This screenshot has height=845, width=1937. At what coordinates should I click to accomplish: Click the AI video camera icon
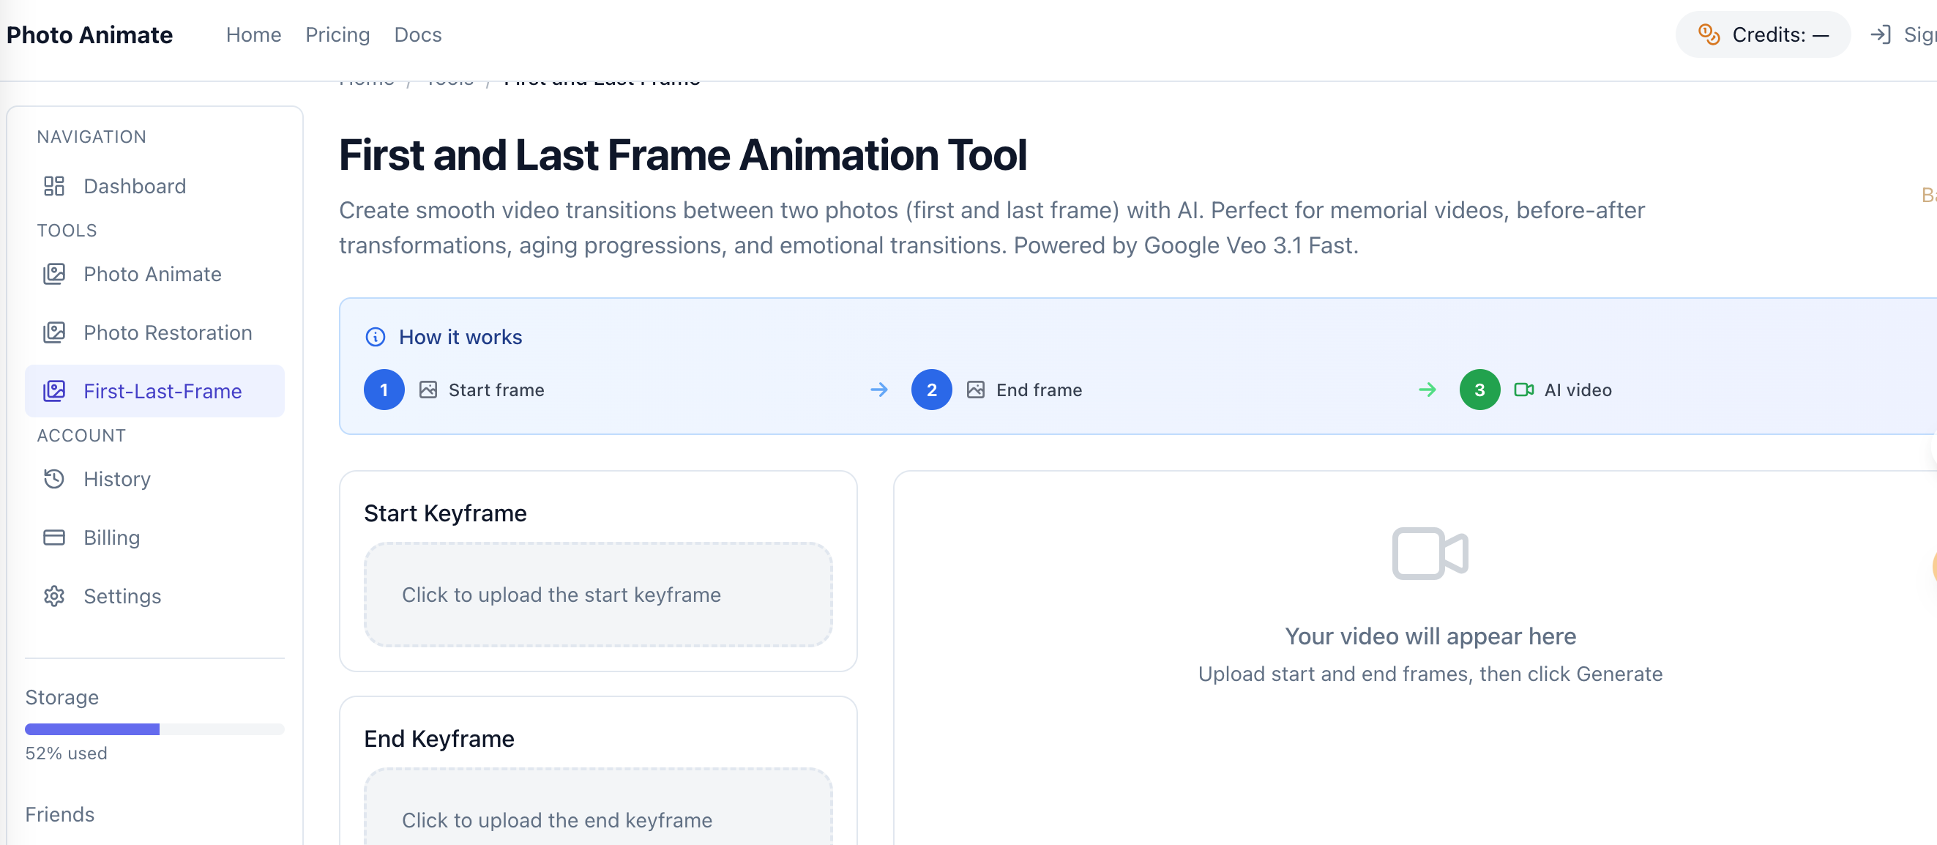coord(1523,390)
